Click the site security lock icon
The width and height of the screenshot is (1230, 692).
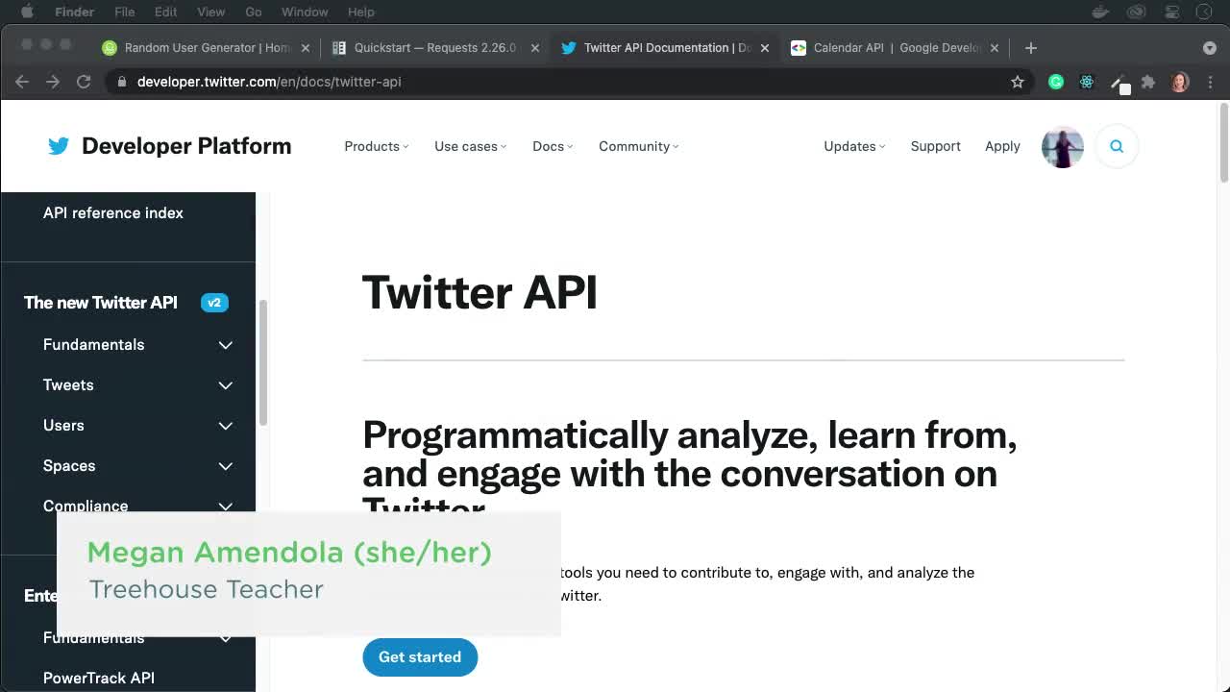tap(121, 82)
